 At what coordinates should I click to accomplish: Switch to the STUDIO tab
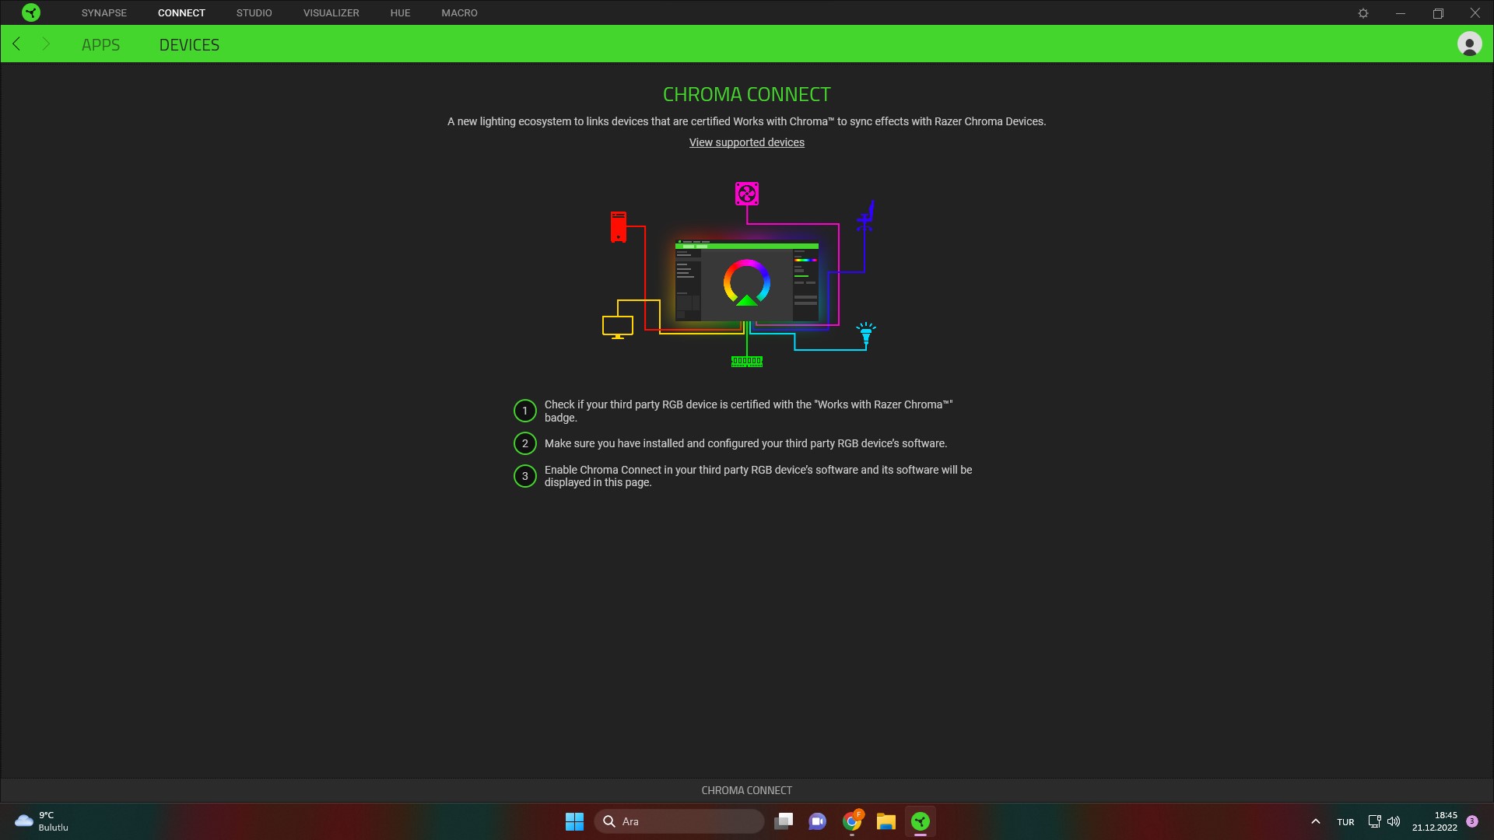click(x=254, y=13)
